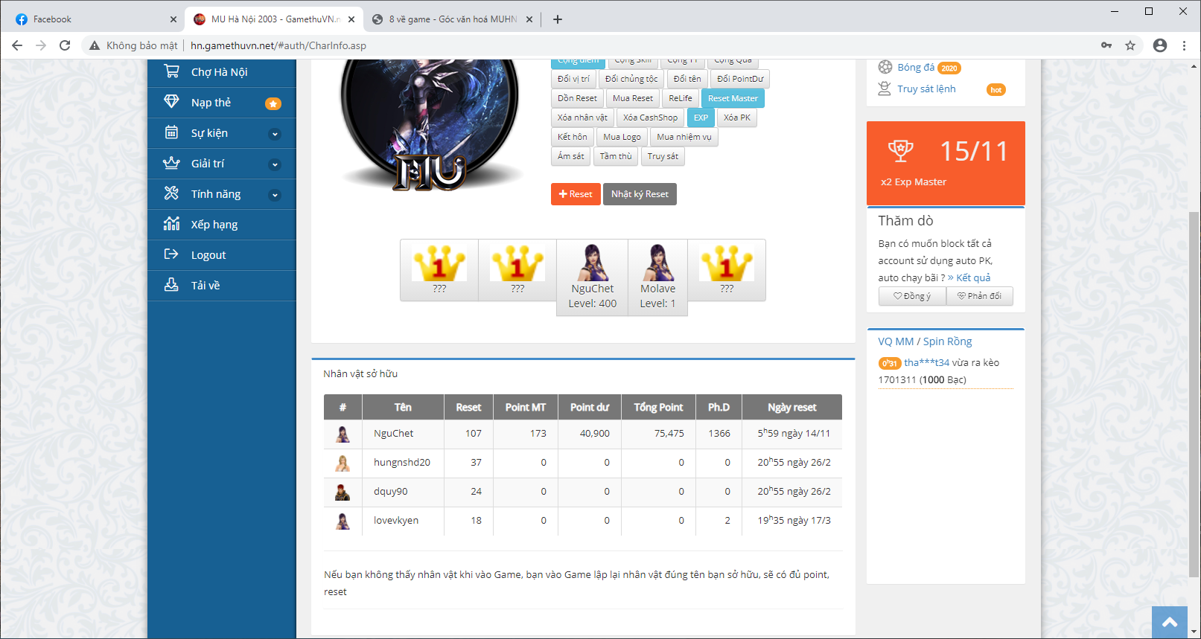This screenshot has height=639, width=1201.
Task: Click the Tải về download icon
Action: (x=171, y=285)
